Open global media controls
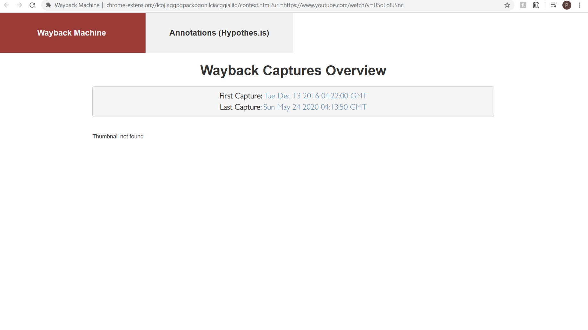Screen dimensions: 588x330 pos(554,5)
